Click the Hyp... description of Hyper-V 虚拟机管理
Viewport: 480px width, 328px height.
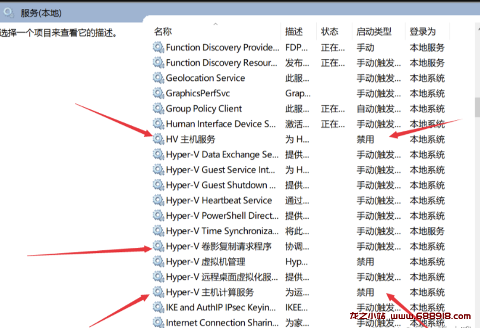[296, 262]
